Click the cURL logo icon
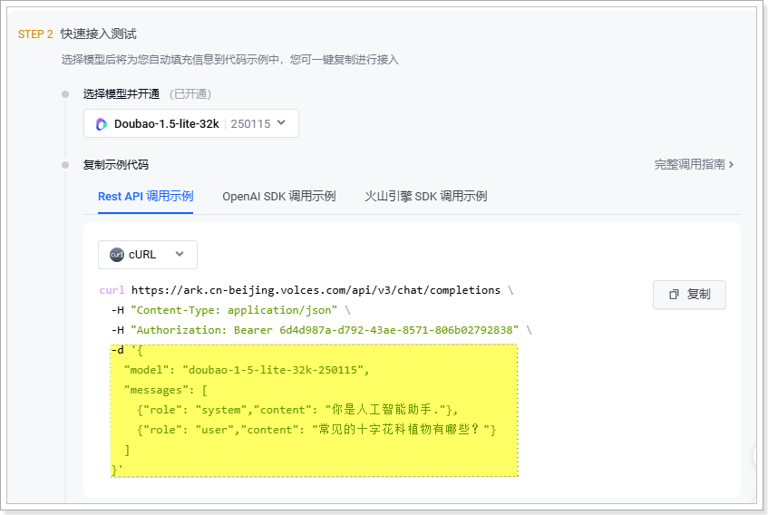Image resolution: width=768 pixels, height=515 pixels. [117, 255]
